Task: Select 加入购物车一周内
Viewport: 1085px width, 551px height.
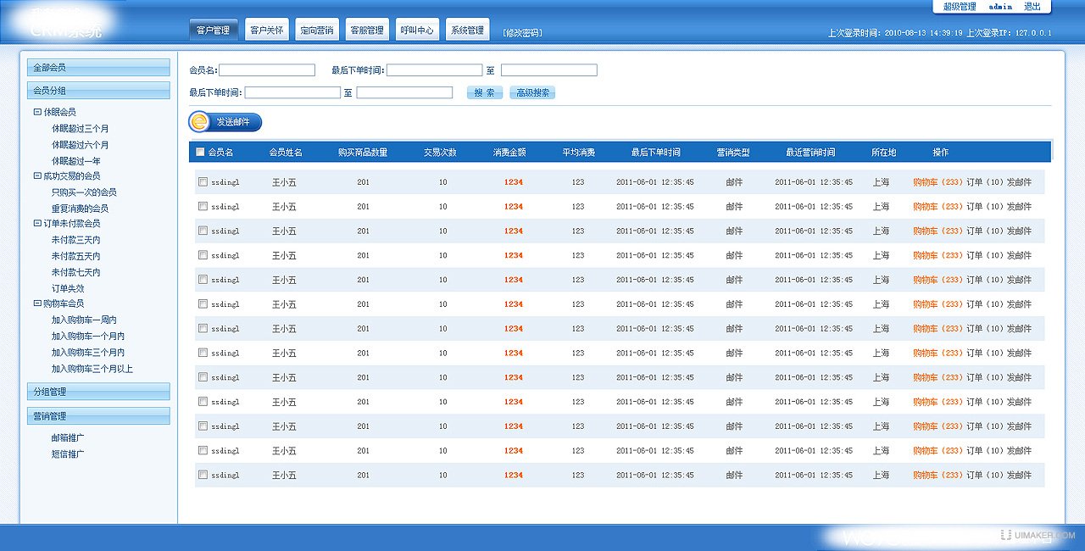Action: pos(84,320)
